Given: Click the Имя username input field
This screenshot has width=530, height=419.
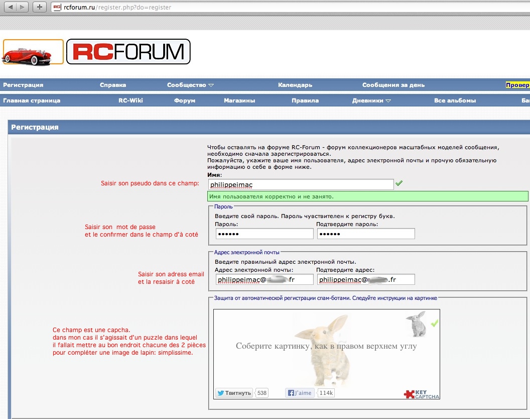Looking at the screenshot, I should tap(300, 184).
